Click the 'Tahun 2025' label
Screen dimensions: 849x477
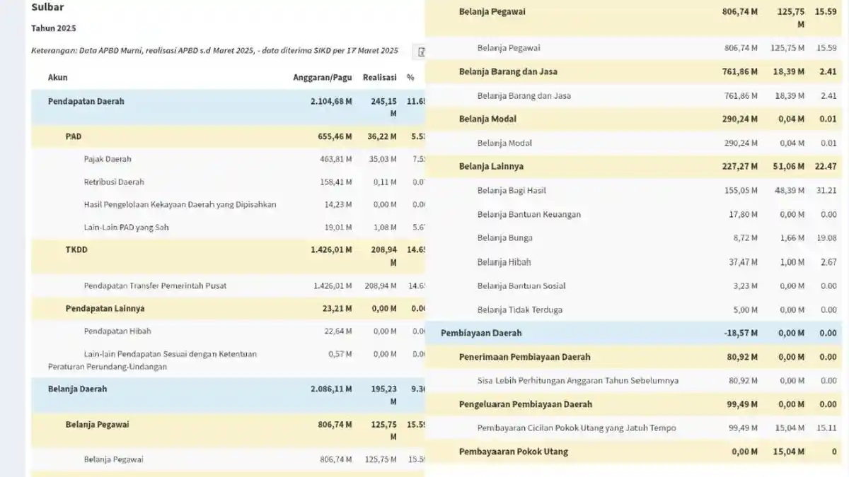pos(54,28)
